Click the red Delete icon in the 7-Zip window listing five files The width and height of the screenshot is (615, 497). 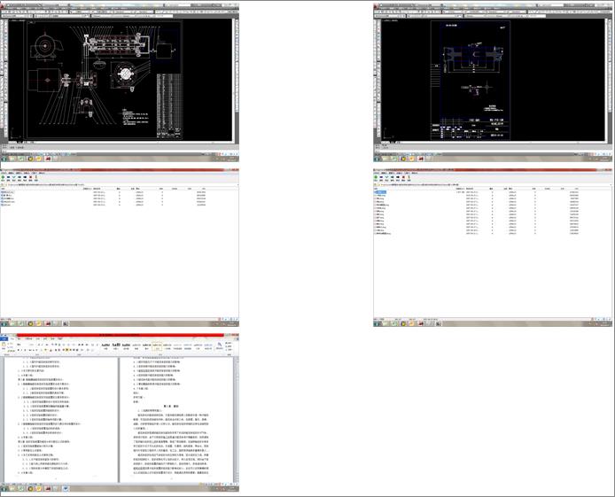point(31,177)
